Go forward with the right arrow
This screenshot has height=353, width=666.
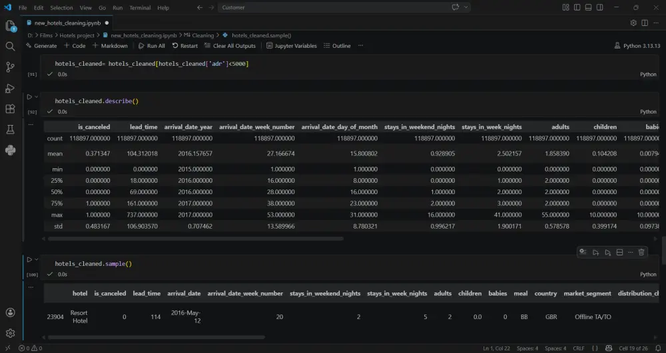point(211,7)
